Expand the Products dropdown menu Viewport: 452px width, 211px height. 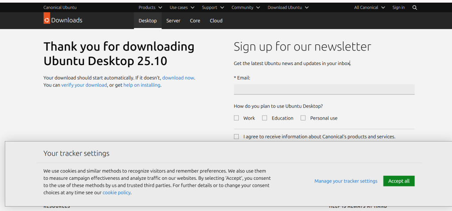pos(150,7)
